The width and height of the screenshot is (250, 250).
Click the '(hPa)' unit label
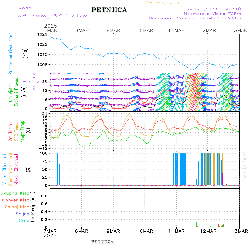pos(25,53)
